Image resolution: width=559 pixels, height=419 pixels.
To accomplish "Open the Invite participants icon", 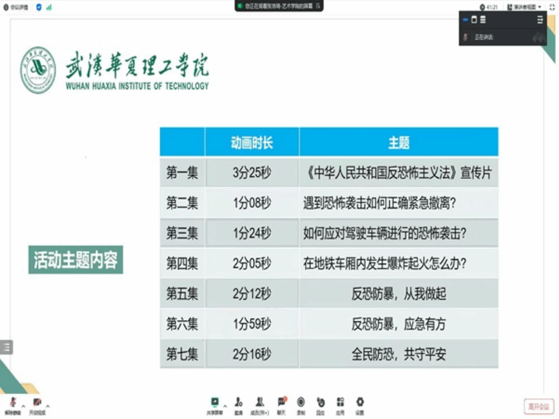I will click(239, 403).
